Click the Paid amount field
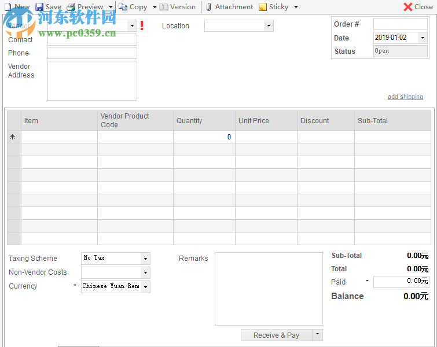 pos(401,282)
